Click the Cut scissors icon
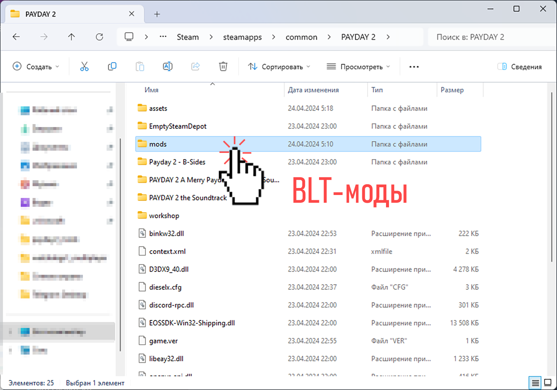Screen dimensions: 557x390 [x=84, y=66]
